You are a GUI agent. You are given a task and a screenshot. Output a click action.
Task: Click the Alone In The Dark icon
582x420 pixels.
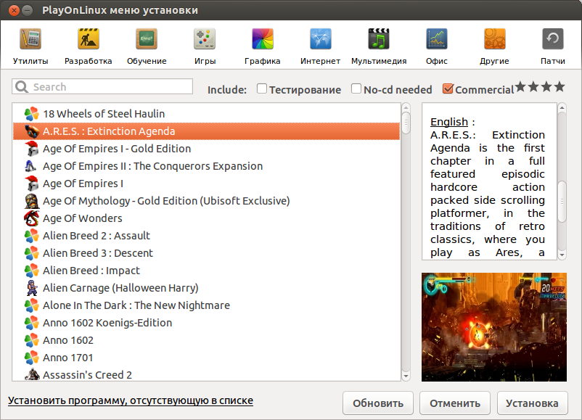coord(31,305)
